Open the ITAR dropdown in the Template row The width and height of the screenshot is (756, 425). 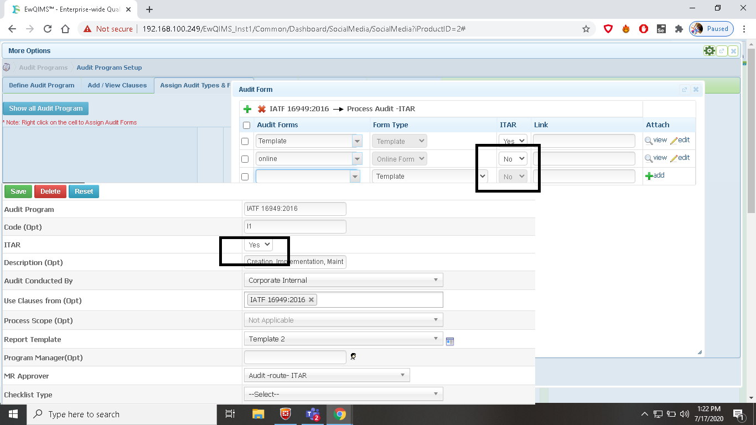(513, 141)
